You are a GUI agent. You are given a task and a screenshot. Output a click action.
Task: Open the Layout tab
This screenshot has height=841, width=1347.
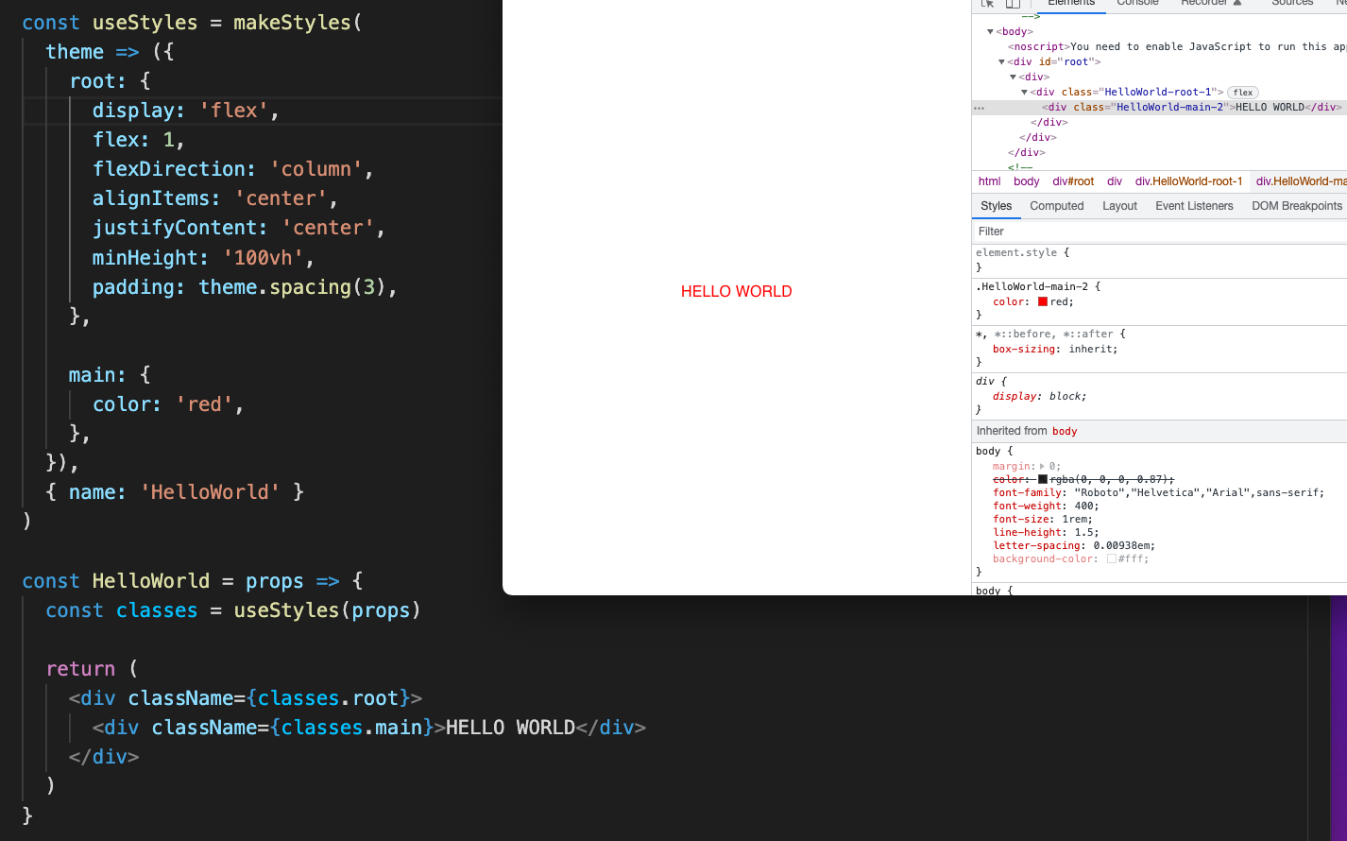(1119, 206)
